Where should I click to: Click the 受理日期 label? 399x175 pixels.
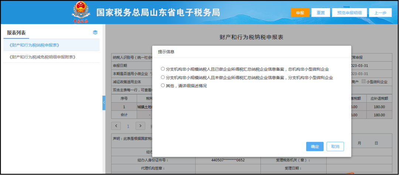[293, 168]
